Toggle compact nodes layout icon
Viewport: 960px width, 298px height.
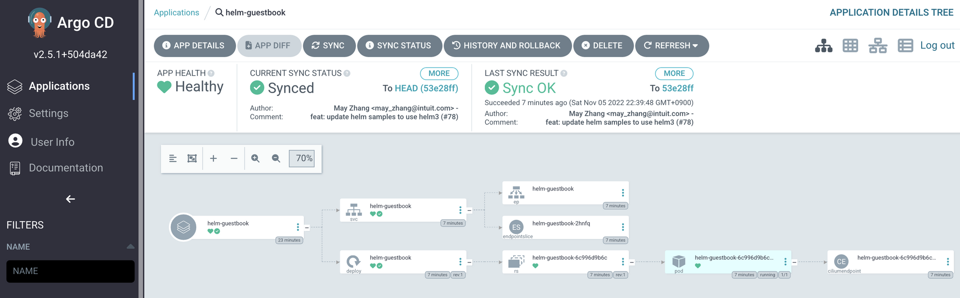click(173, 158)
